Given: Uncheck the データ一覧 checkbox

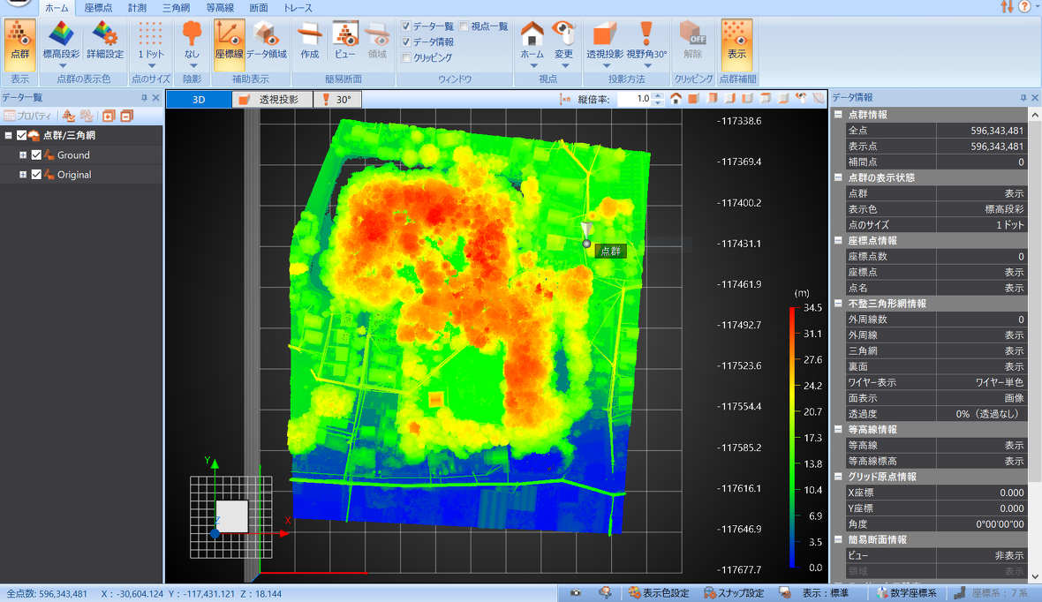Looking at the screenshot, I should pos(406,26).
